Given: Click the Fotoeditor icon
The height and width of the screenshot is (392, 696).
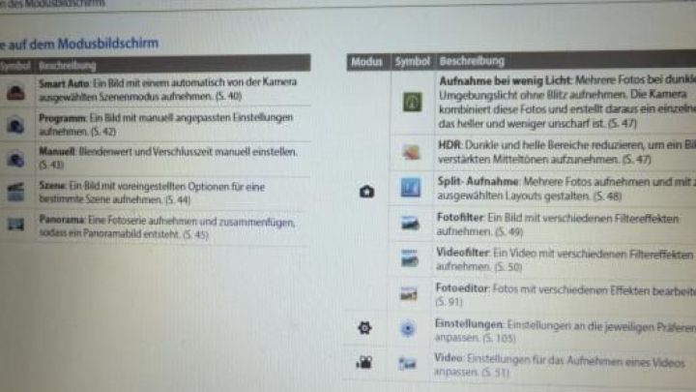Looking at the screenshot, I should pos(408,294).
